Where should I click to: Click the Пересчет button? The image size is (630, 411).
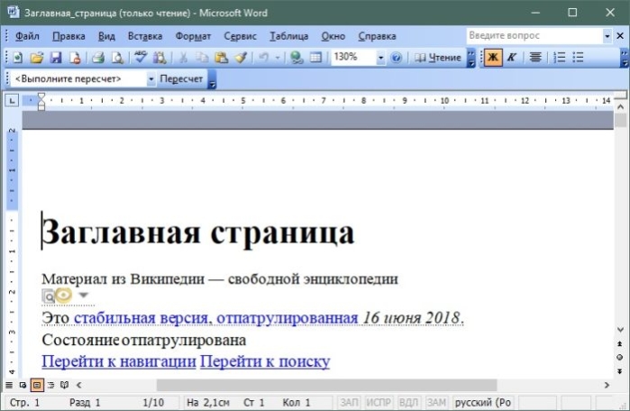point(181,78)
